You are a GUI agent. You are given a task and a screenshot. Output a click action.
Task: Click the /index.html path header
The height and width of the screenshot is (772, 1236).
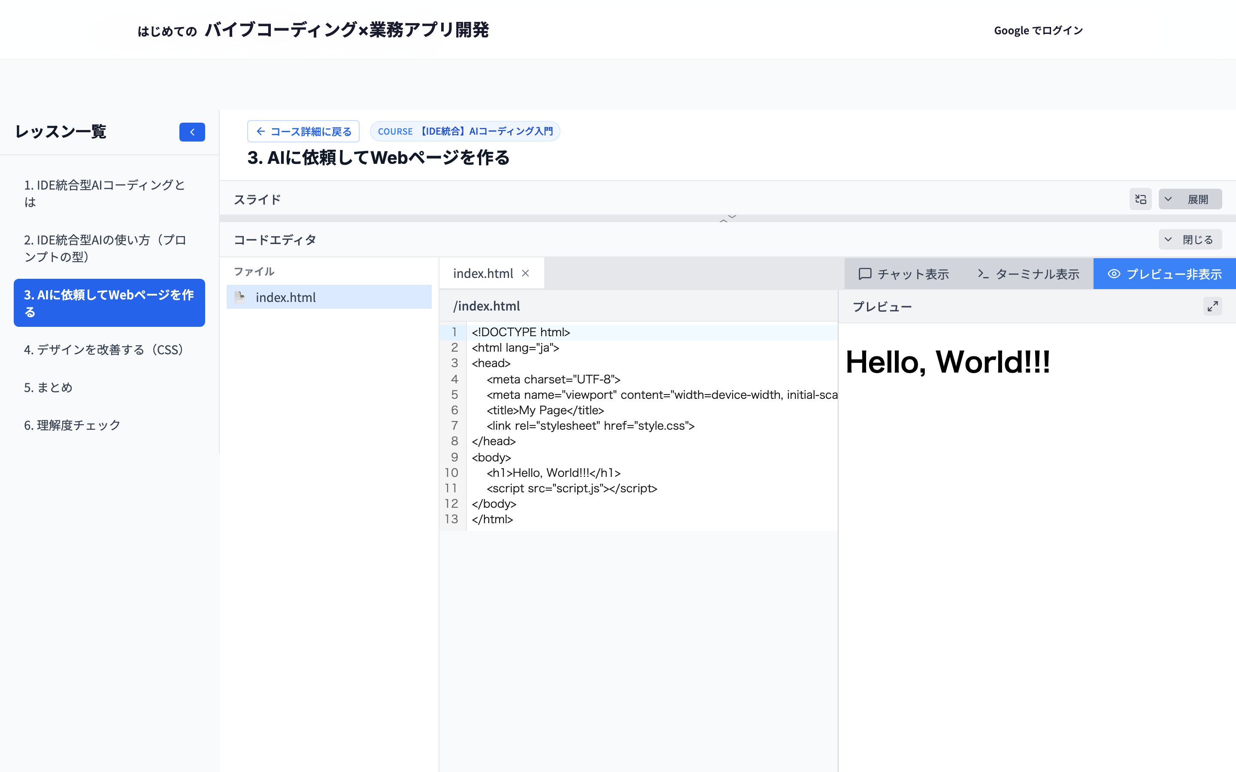point(486,306)
